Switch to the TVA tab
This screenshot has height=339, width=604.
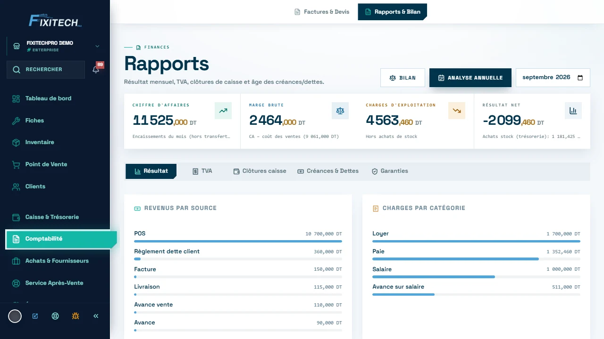[202, 171]
